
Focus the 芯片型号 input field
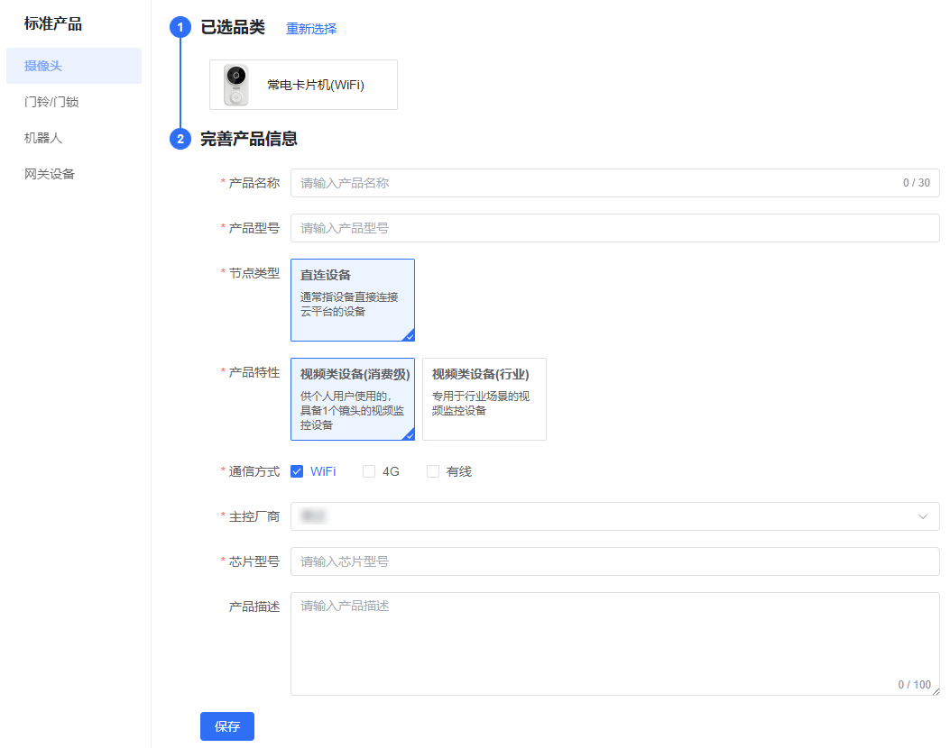click(615, 561)
